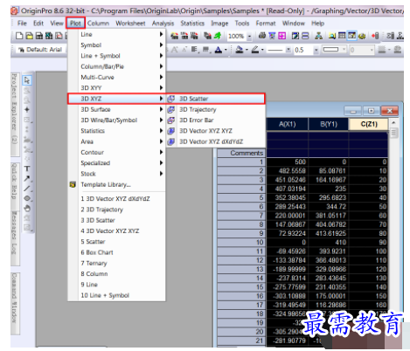Image resolution: width=410 pixels, height=351 pixels.
Task: Select the A(X1) column header
Action: [x=288, y=124]
